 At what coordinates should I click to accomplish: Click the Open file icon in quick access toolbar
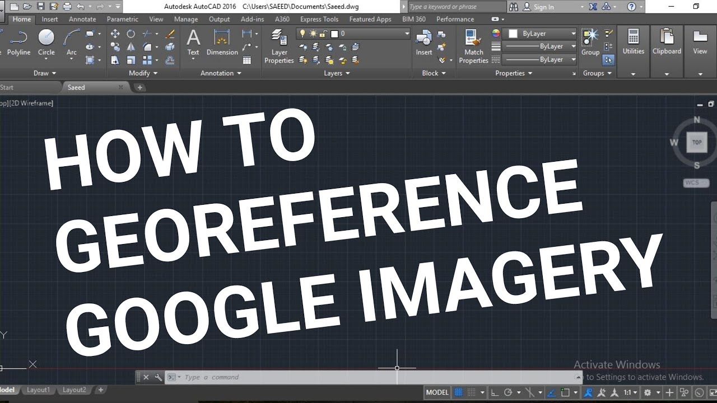point(27,7)
